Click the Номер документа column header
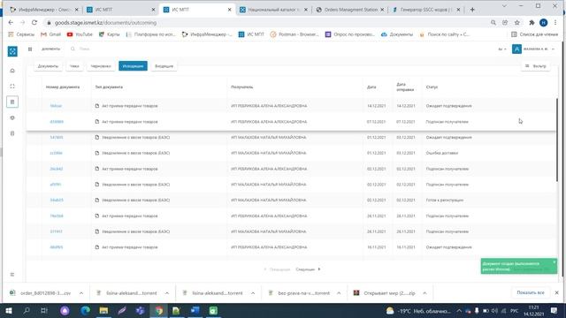566x318 pixels. (x=63, y=87)
